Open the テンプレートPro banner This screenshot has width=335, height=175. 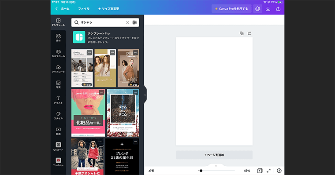click(x=106, y=37)
